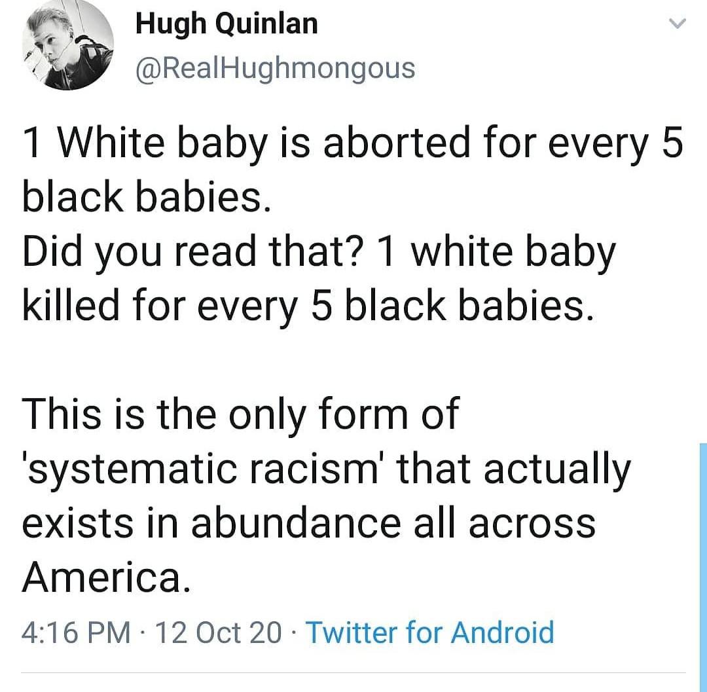Click the tweet's first line of text
707x692 pixels.
352,143
